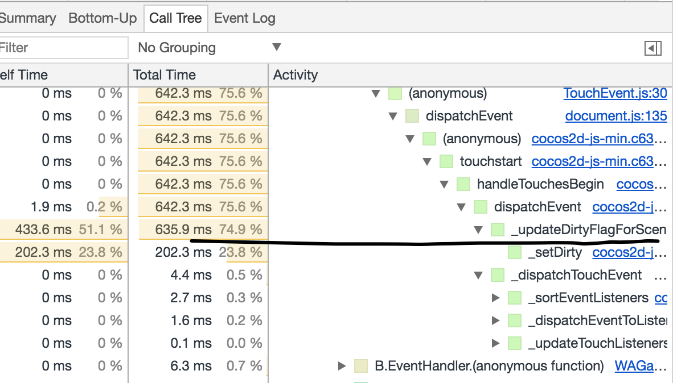Image resolution: width=673 pixels, height=383 pixels.
Task: Click the show heaviest stack sidebar icon
Action: [x=653, y=49]
